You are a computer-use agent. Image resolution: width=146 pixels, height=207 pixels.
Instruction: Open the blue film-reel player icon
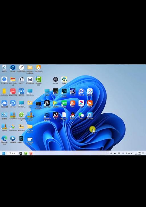pyautogui.click(x=13, y=68)
